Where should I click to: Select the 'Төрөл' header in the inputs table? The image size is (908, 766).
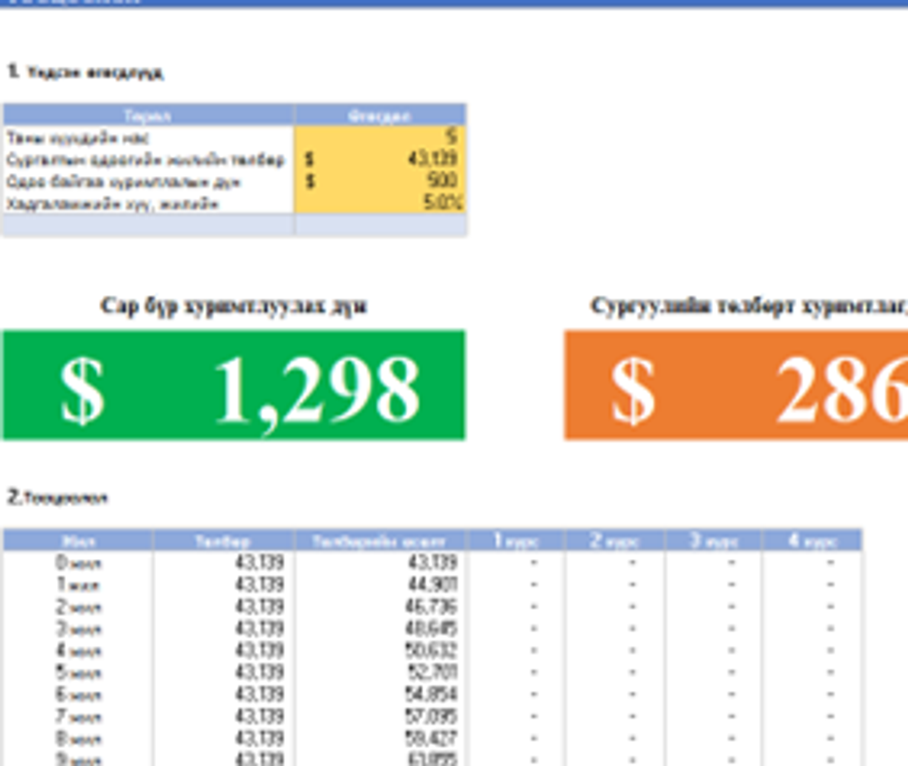(148, 115)
